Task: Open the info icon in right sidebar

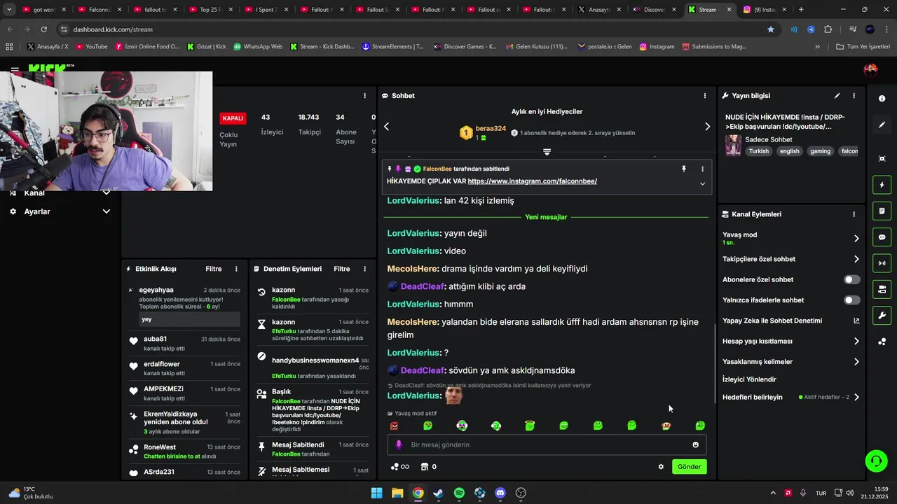Action: 882,99
